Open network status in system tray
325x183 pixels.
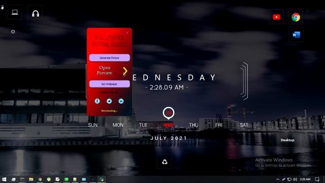click(289, 179)
